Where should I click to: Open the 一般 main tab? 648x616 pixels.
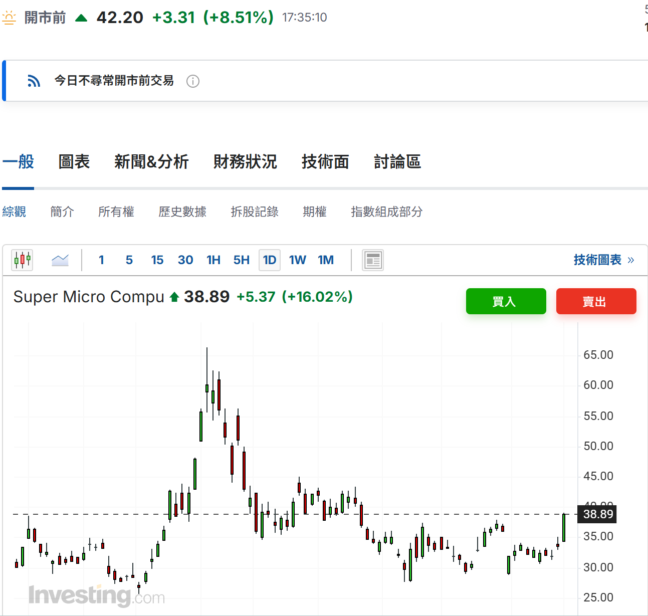[x=18, y=162]
